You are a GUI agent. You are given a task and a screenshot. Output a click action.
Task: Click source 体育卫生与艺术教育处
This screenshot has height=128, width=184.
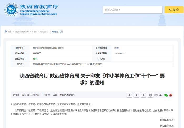(x=64, y=95)
